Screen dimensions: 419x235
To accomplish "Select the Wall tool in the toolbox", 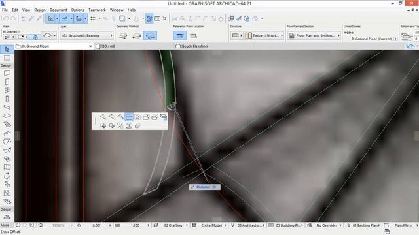I will (7, 73).
